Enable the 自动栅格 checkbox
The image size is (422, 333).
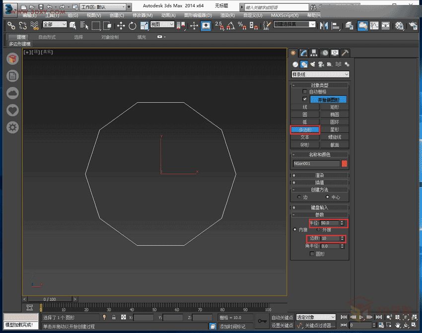(305, 92)
